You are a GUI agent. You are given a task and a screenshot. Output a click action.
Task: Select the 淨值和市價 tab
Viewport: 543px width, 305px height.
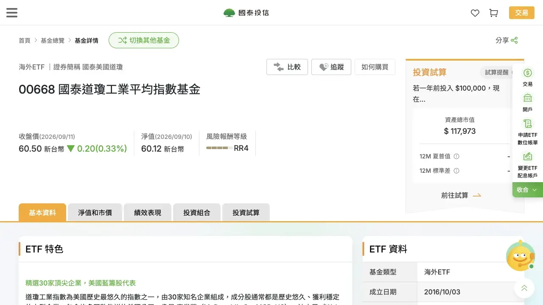pos(95,212)
